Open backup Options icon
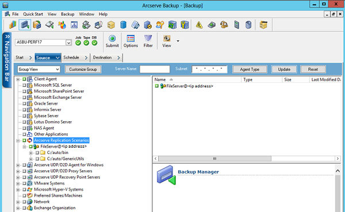Viewport: 345px width, 212px height. pos(131,41)
